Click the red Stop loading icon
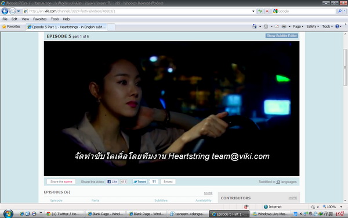348x218 pixels. point(267,11)
